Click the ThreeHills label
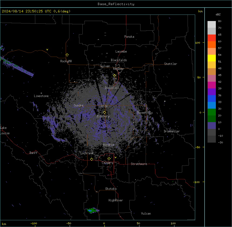 pos(145,113)
